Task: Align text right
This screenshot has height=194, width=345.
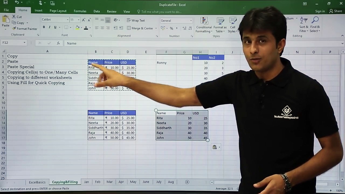Action: tap(108, 28)
